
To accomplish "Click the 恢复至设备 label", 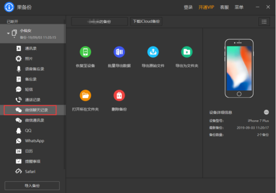I will pyautogui.click(x=86, y=66).
